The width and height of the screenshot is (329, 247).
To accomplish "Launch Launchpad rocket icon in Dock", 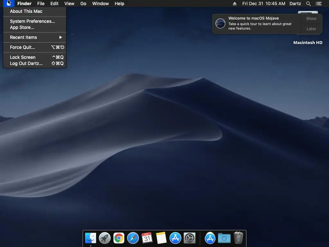I will tap(105, 238).
